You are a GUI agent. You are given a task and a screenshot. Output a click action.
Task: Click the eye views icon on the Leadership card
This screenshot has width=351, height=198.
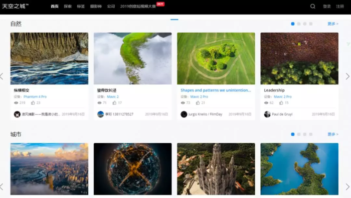pyautogui.click(x=266, y=103)
